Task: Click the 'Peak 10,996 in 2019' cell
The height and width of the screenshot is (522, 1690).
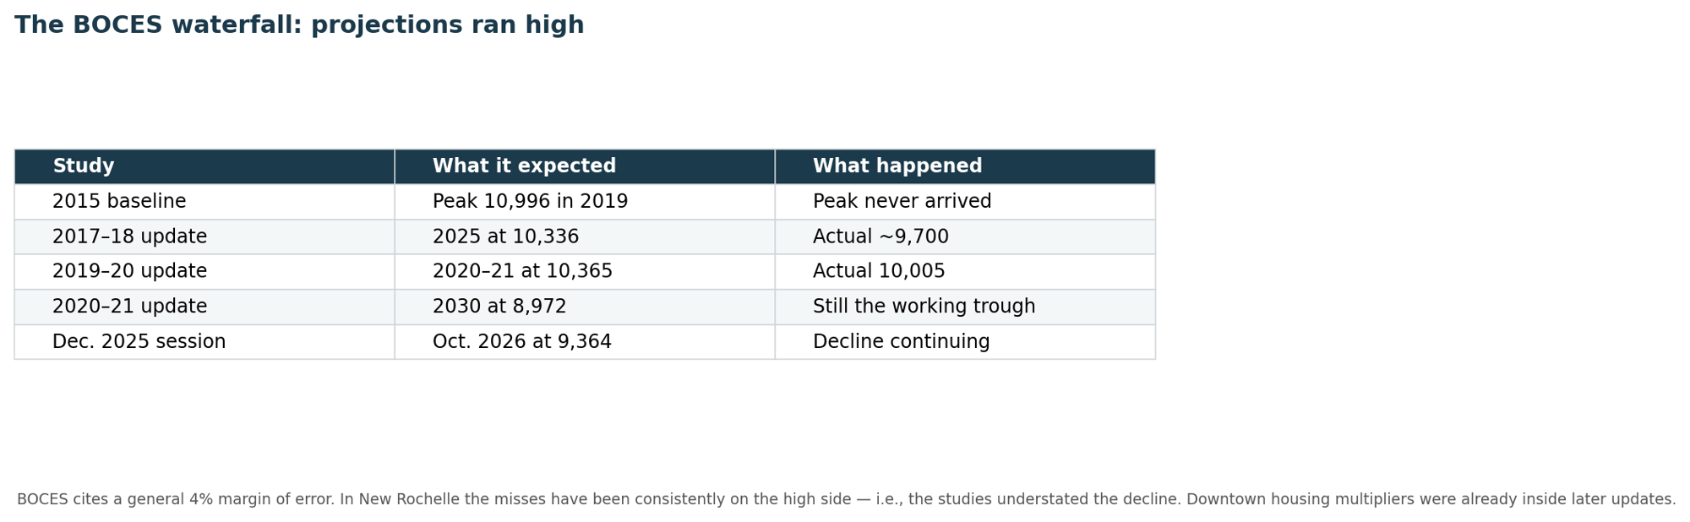Action: [x=585, y=202]
